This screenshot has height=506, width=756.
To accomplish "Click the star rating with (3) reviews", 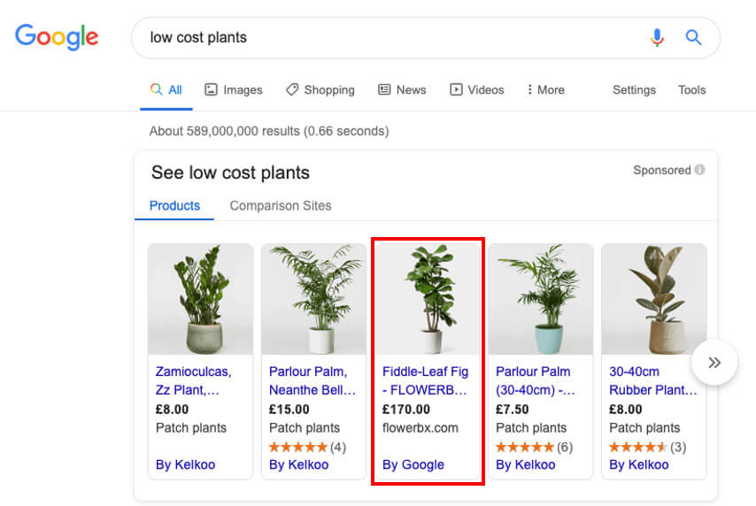I will (647, 448).
